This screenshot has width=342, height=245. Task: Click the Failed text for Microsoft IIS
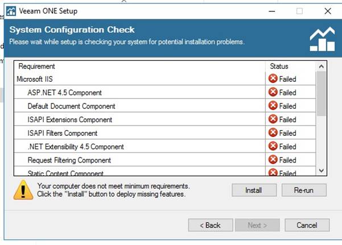[287, 79]
